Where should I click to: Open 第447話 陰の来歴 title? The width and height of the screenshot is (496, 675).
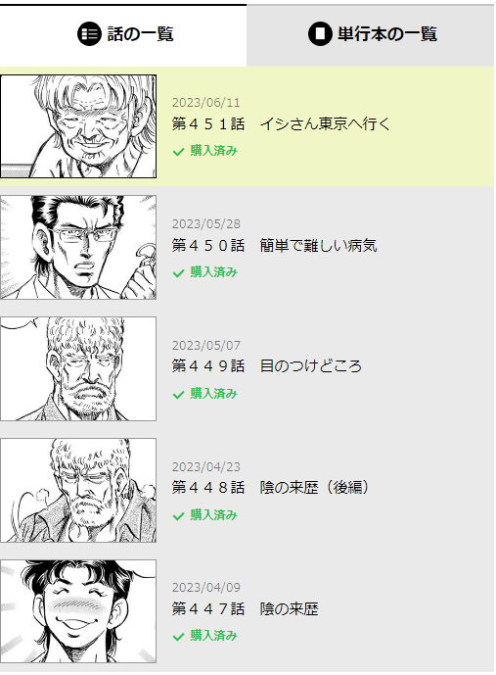click(245, 609)
